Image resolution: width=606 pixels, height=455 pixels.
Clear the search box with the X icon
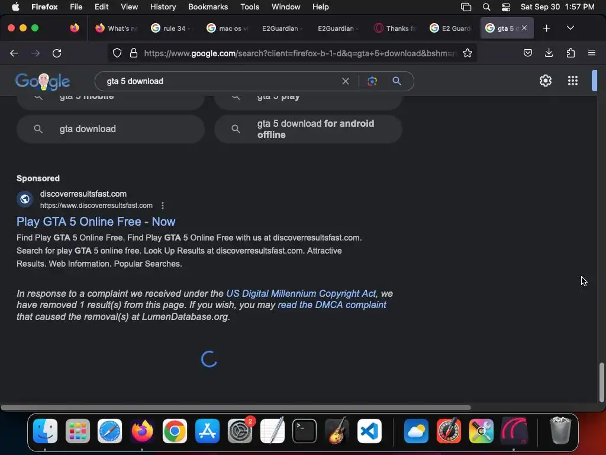pyautogui.click(x=346, y=81)
